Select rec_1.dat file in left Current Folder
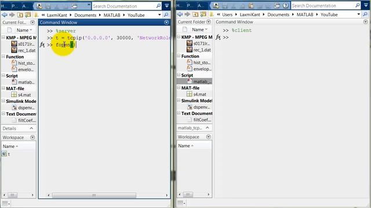The image size is (371, 208). click(23, 50)
